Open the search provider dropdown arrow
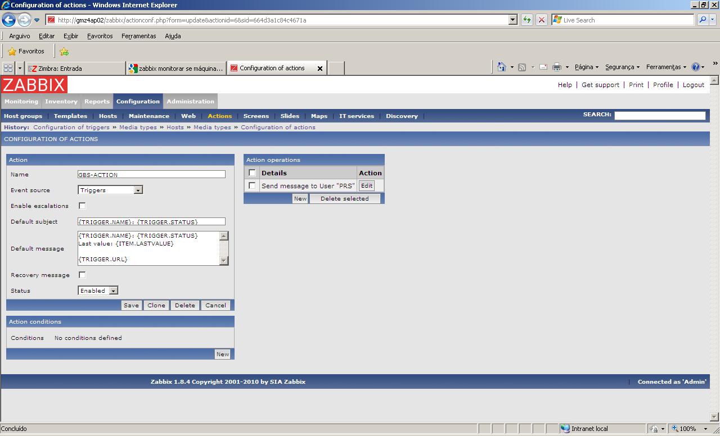 (x=713, y=20)
